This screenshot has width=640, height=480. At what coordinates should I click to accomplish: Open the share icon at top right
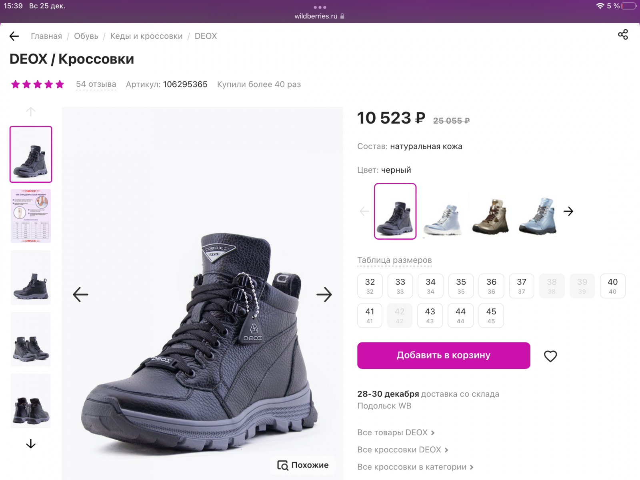tap(623, 34)
